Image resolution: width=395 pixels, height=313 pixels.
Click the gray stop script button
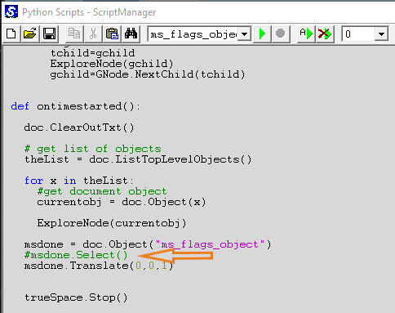[x=281, y=34]
